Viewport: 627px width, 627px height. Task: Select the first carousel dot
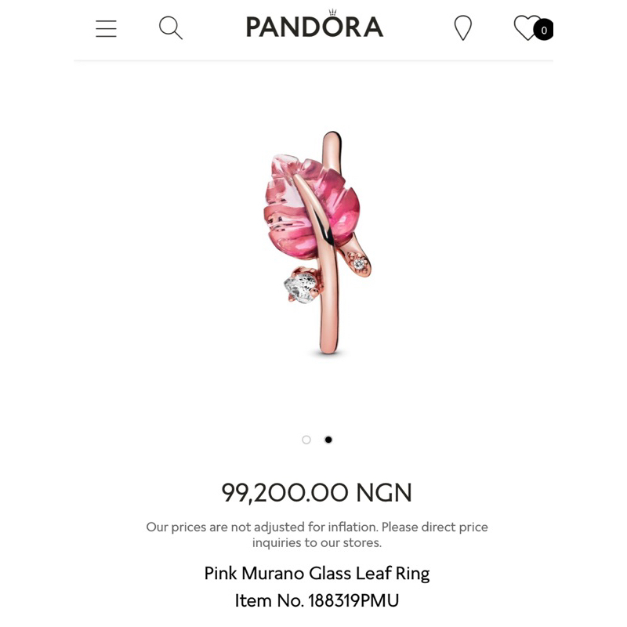[x=306, y=440]
